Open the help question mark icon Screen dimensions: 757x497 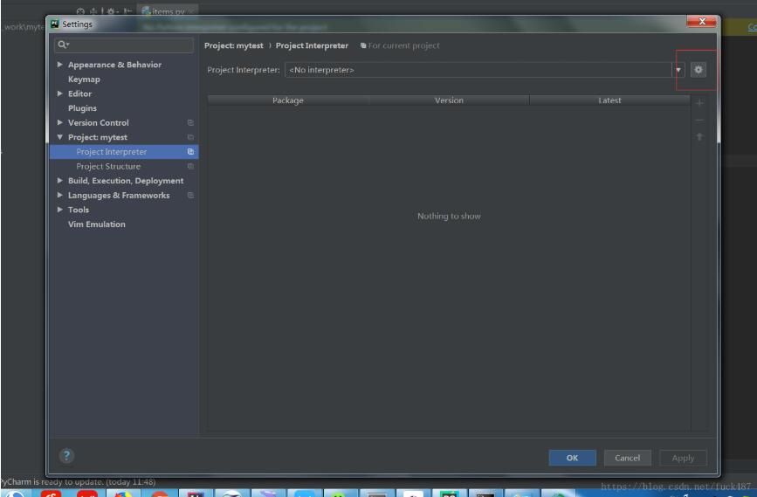point(66,455)
